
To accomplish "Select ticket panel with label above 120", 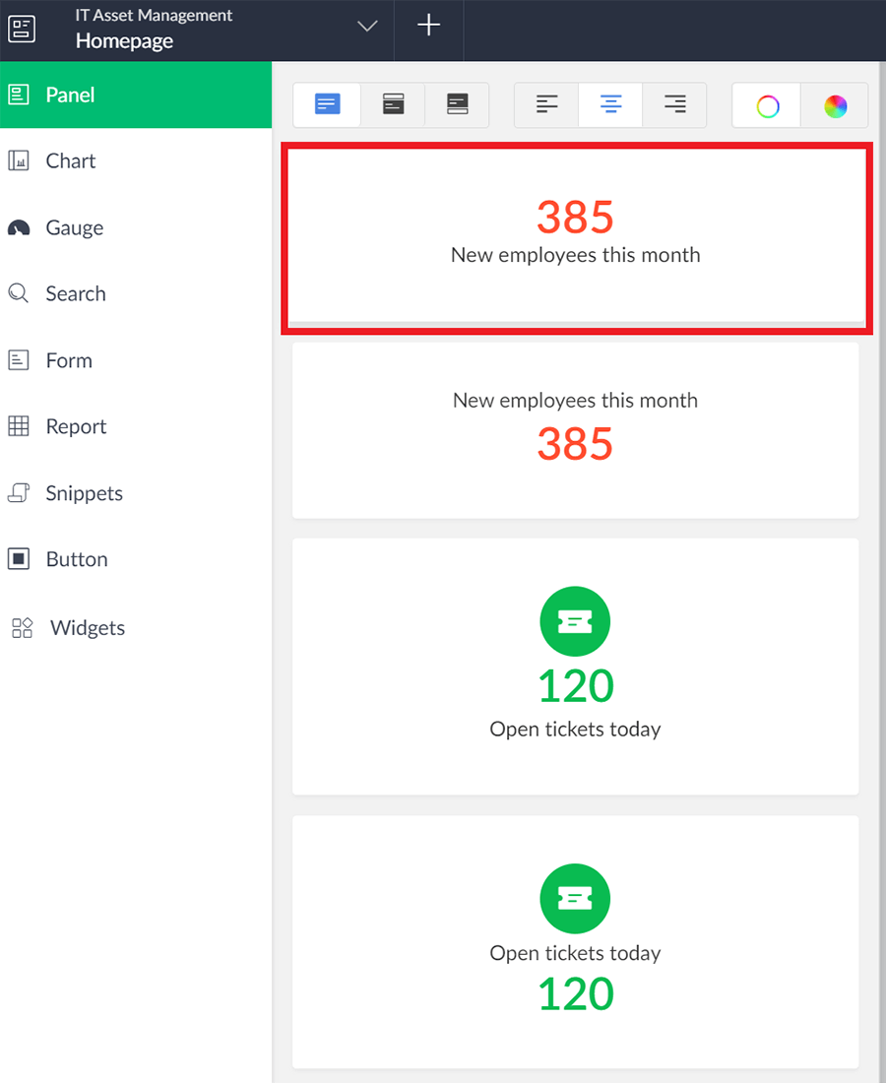I will [575, 942].
